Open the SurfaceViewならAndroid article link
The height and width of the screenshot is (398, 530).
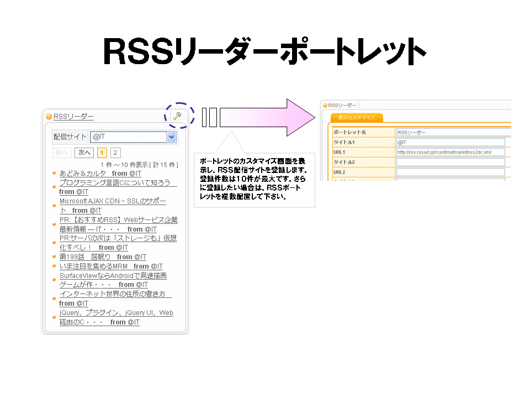coord(113,276)
